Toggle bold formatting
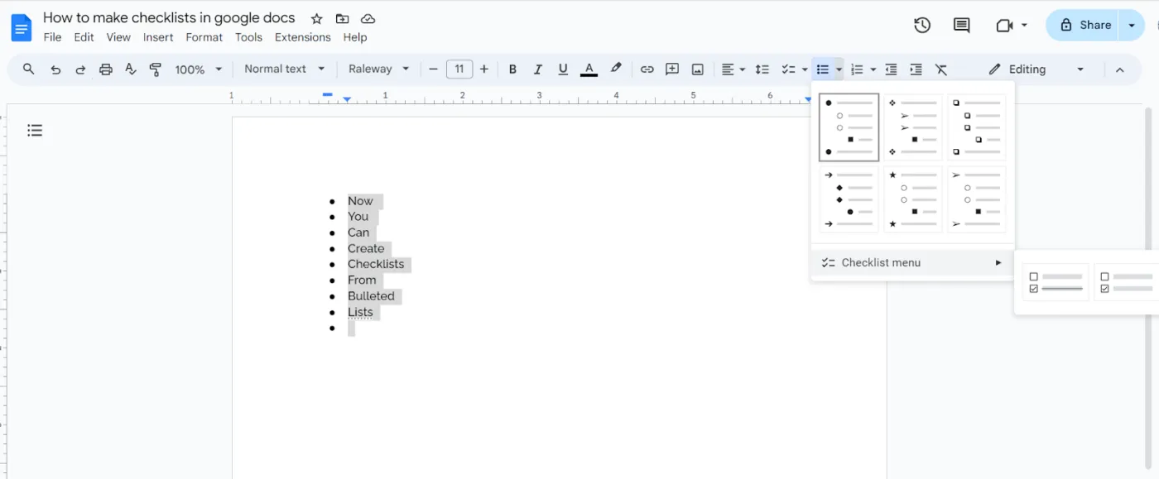The width and height of the screenshot is (1159, 479). click(x=512, y=69)
